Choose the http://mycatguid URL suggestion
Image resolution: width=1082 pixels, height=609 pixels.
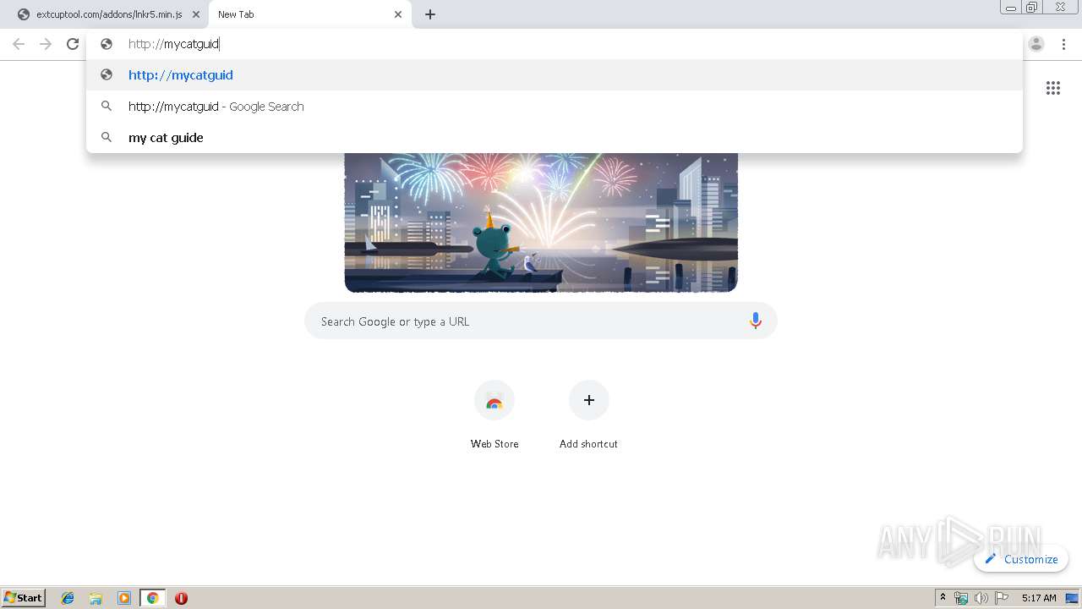555,74
